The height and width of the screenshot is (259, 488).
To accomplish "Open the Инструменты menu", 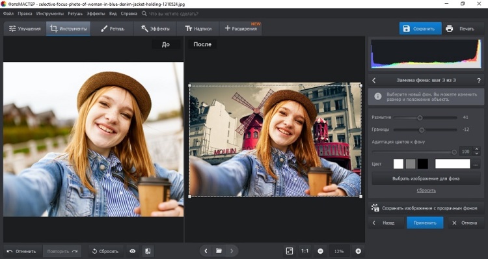I will [x=50, y=14].
